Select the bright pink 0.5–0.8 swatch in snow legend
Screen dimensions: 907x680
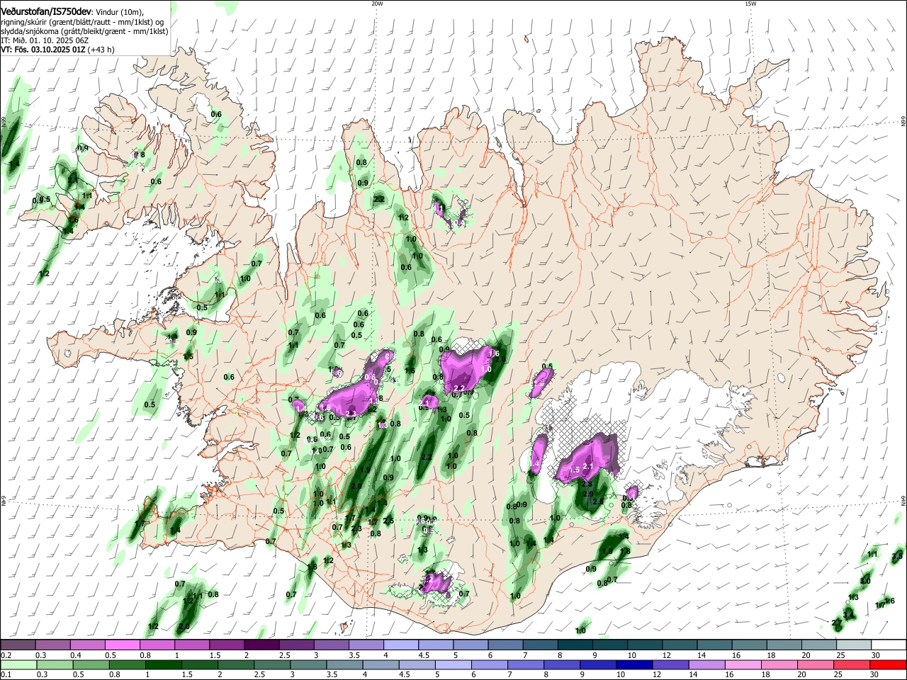click(122, 645)
